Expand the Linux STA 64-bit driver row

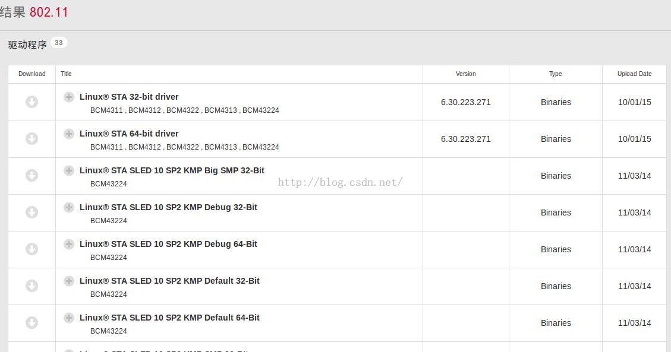(68, 134)
